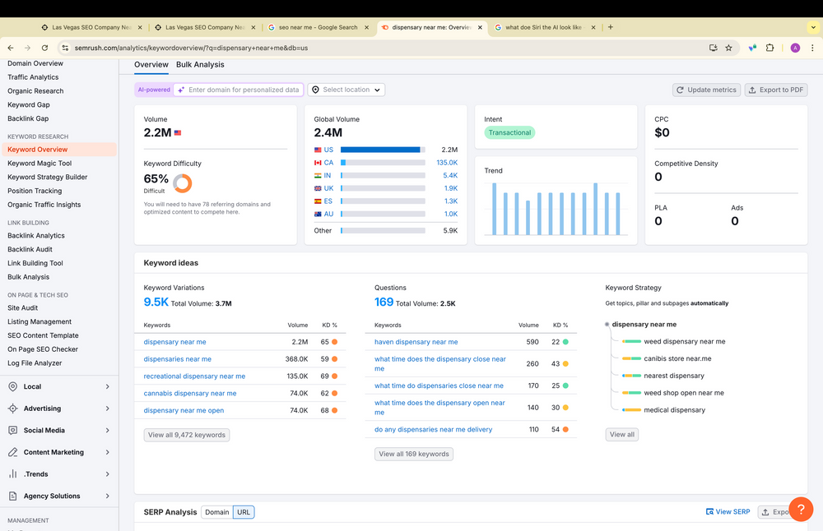Screen dimensions: 823x531
Task: Click 'weed dispensary near me' strategy topic
Action: (x=685, y=341)
